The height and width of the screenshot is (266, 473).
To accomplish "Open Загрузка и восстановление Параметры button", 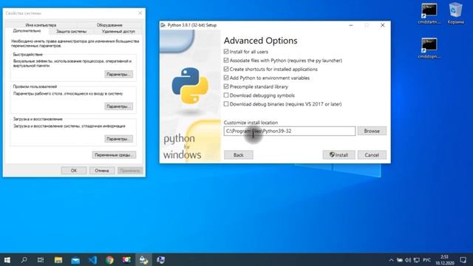I will pyautogui.click(x=119, y=139).
